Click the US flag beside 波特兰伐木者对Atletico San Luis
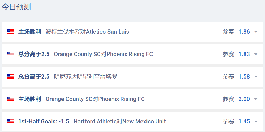265x132 pixels. click(10, 32)
